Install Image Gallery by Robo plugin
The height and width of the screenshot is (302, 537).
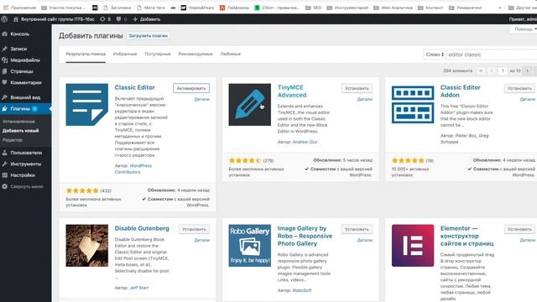[357, 229]
